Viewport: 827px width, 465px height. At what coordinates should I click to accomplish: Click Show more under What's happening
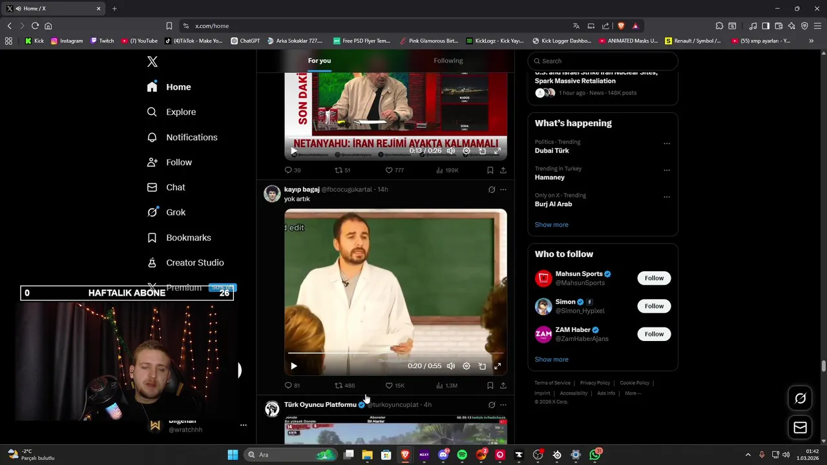552,225
